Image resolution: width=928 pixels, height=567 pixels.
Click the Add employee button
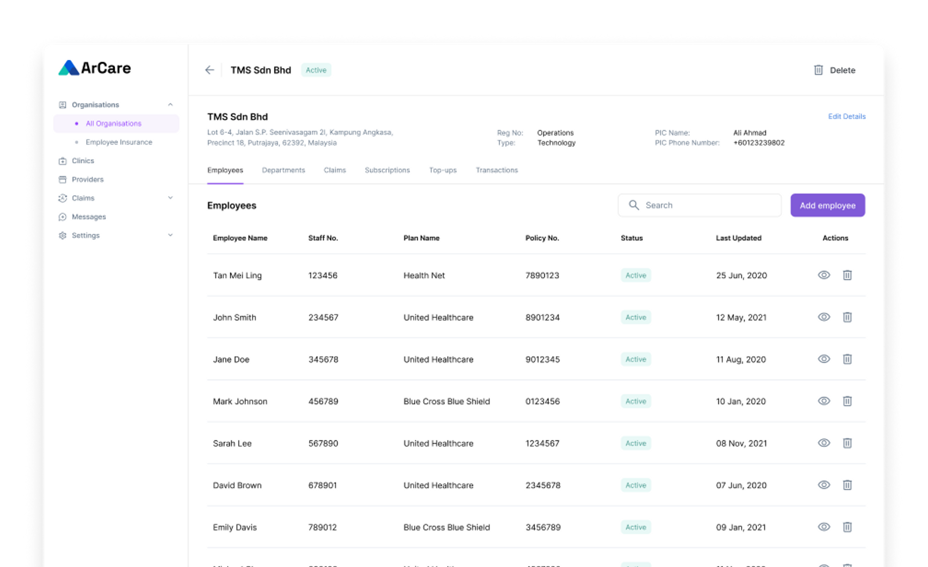(x=827, y=205)
